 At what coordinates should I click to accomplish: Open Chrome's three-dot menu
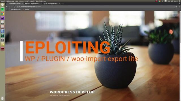[x=179, y=7]
